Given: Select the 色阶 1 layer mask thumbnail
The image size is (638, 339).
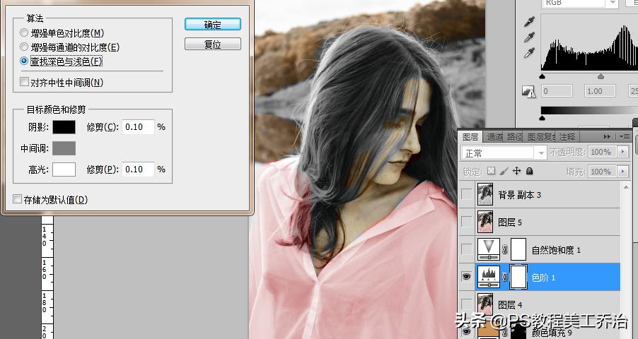Looking at the screenshot, I should point(518,277).
